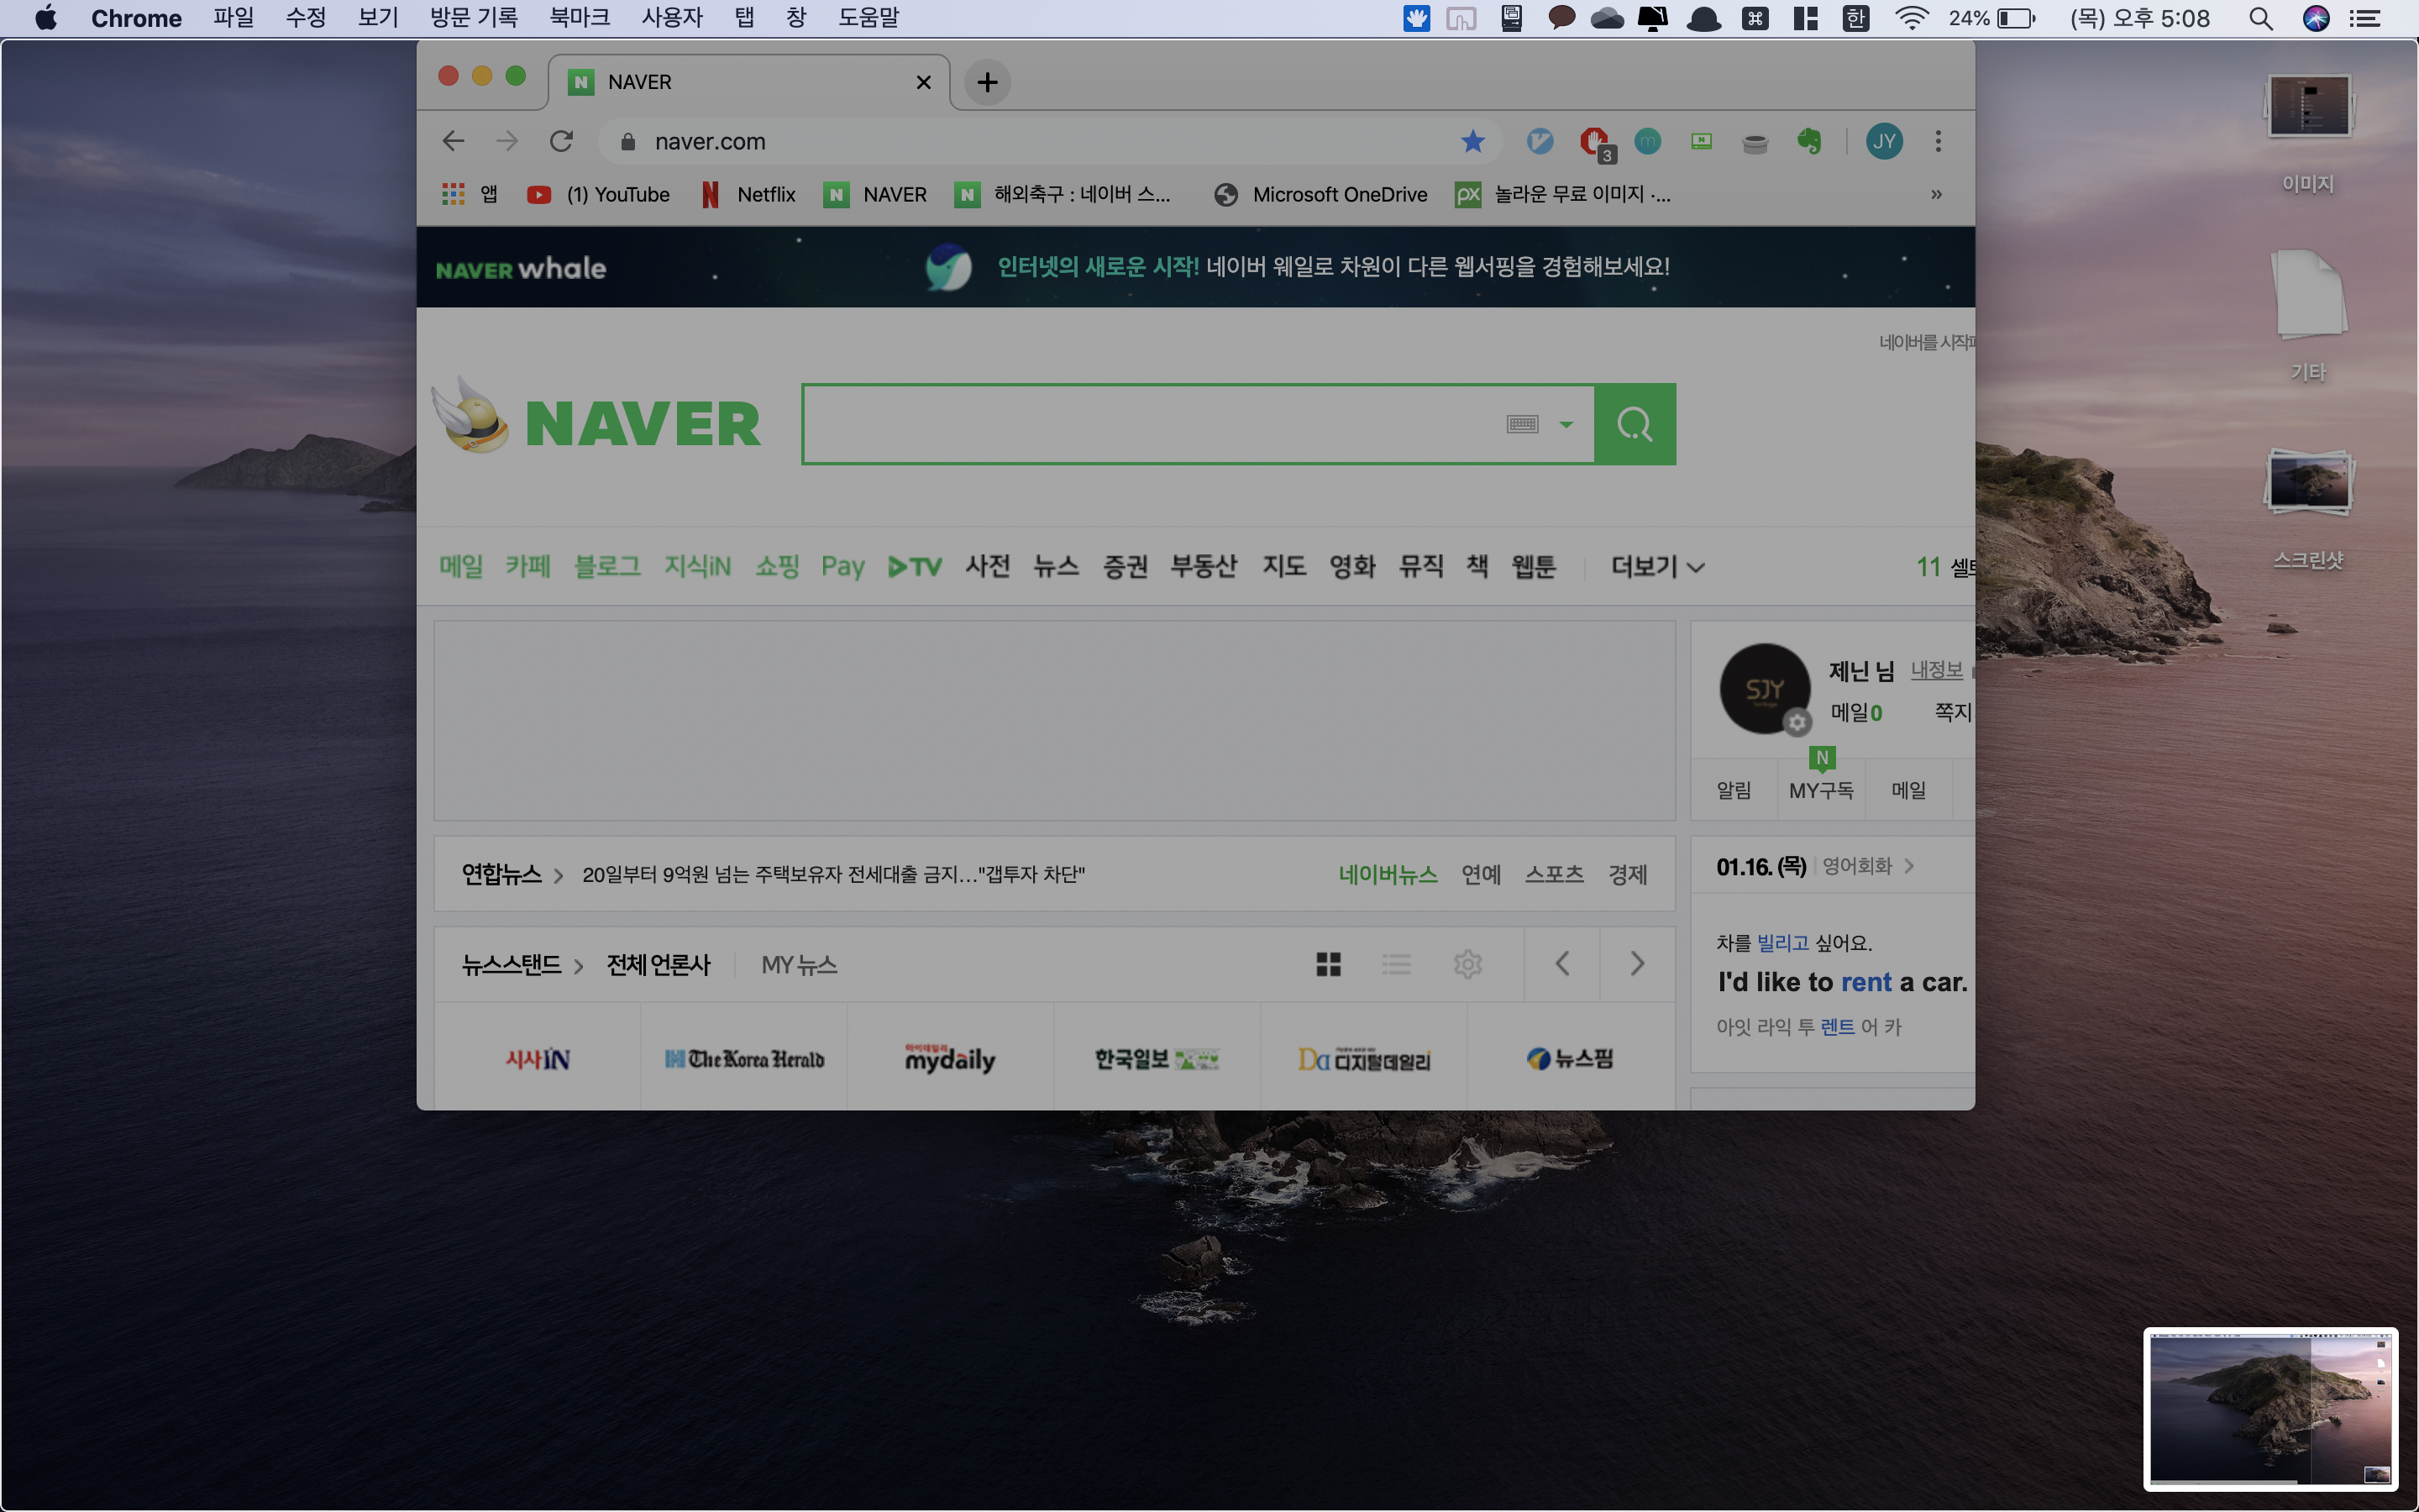Go back using the back arrow

pos(454,141)
